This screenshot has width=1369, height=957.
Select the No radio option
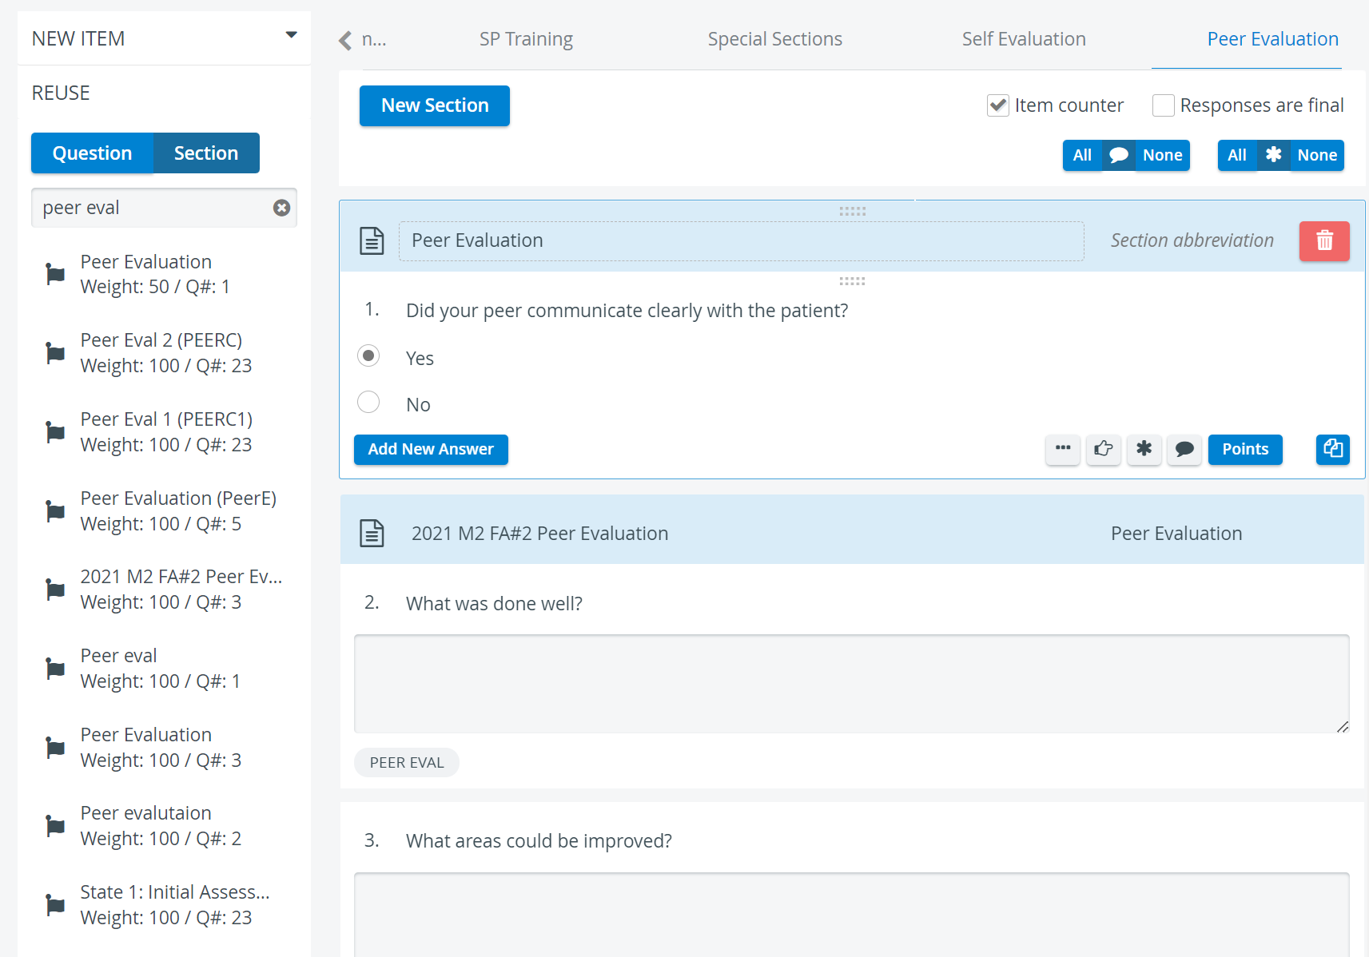tap(368, 402)
